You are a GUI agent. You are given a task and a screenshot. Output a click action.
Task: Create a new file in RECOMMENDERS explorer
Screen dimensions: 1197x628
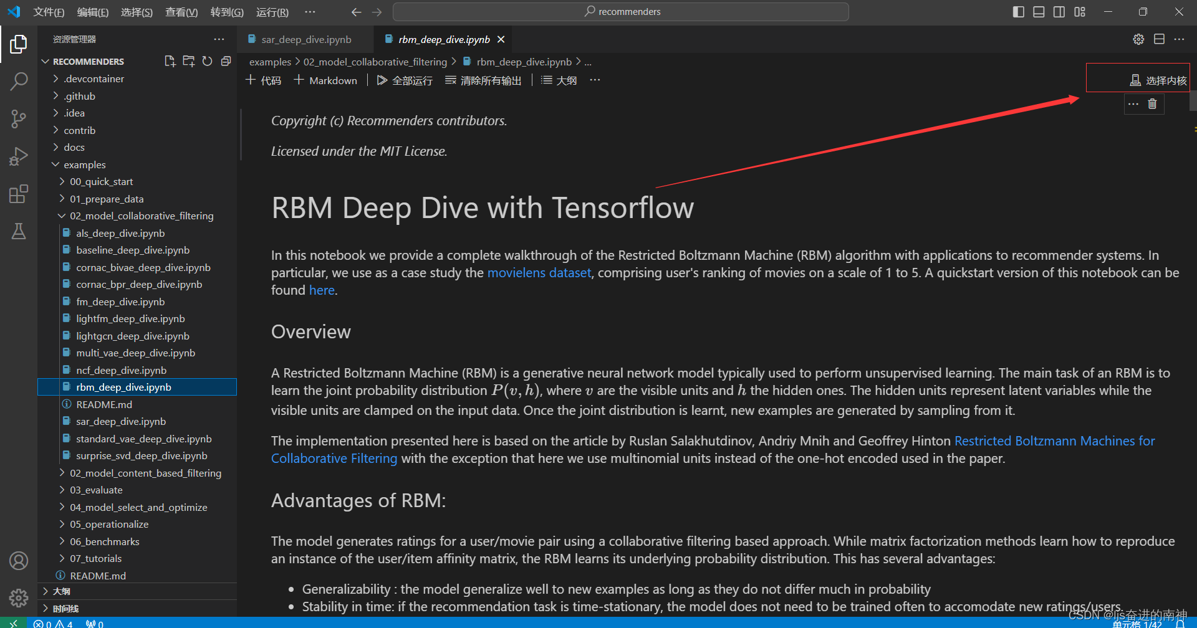point(170,61)
